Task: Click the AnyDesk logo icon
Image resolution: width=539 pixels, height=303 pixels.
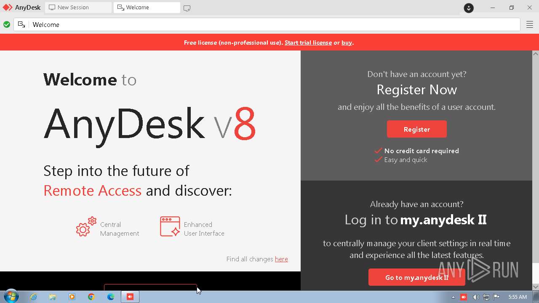Action: point(8,8)
